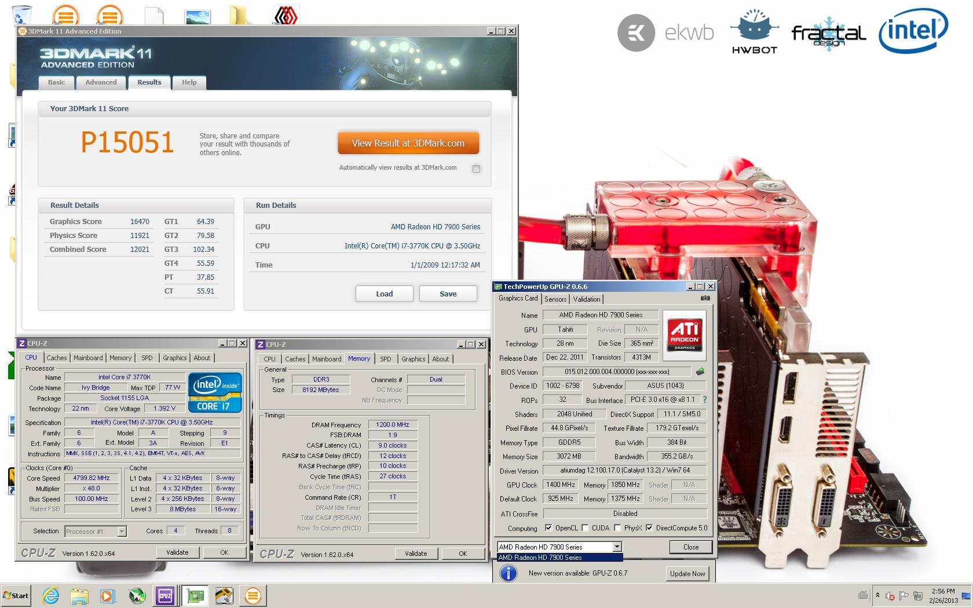
Task: Click the green sphere icon in the taskbar
Action: click(x=137, y=596)
